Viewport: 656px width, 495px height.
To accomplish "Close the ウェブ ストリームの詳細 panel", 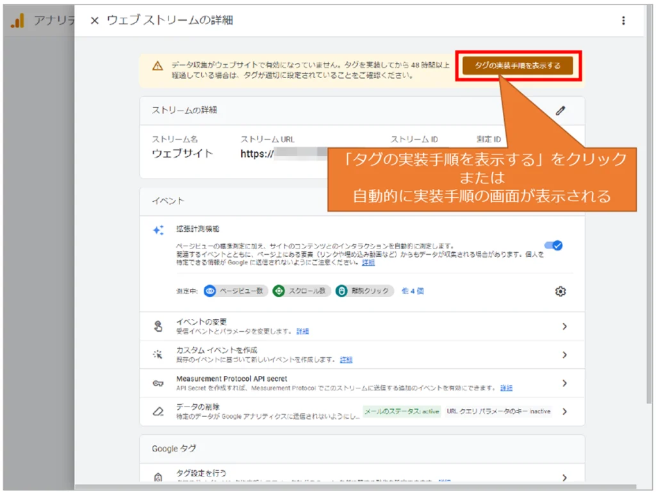I will tap(94, 20).
